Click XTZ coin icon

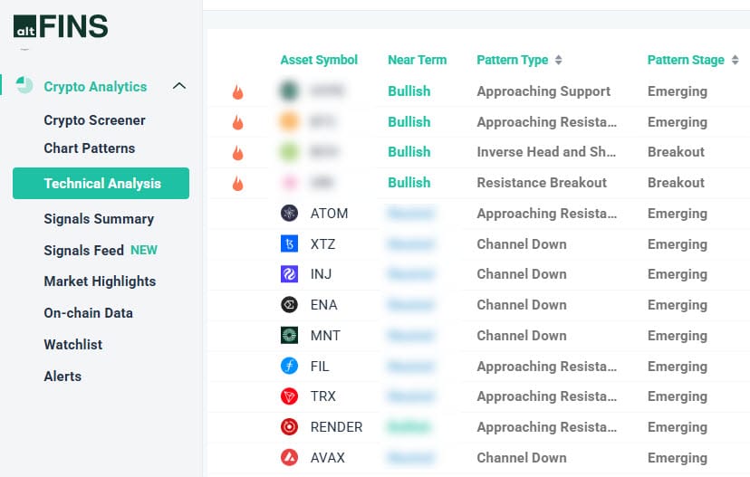pos(289,243)
